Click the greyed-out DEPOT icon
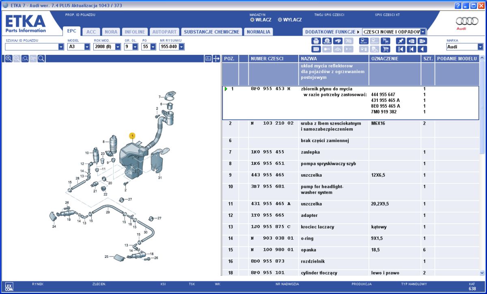487x294 pixels. click(x=375, y=41)
